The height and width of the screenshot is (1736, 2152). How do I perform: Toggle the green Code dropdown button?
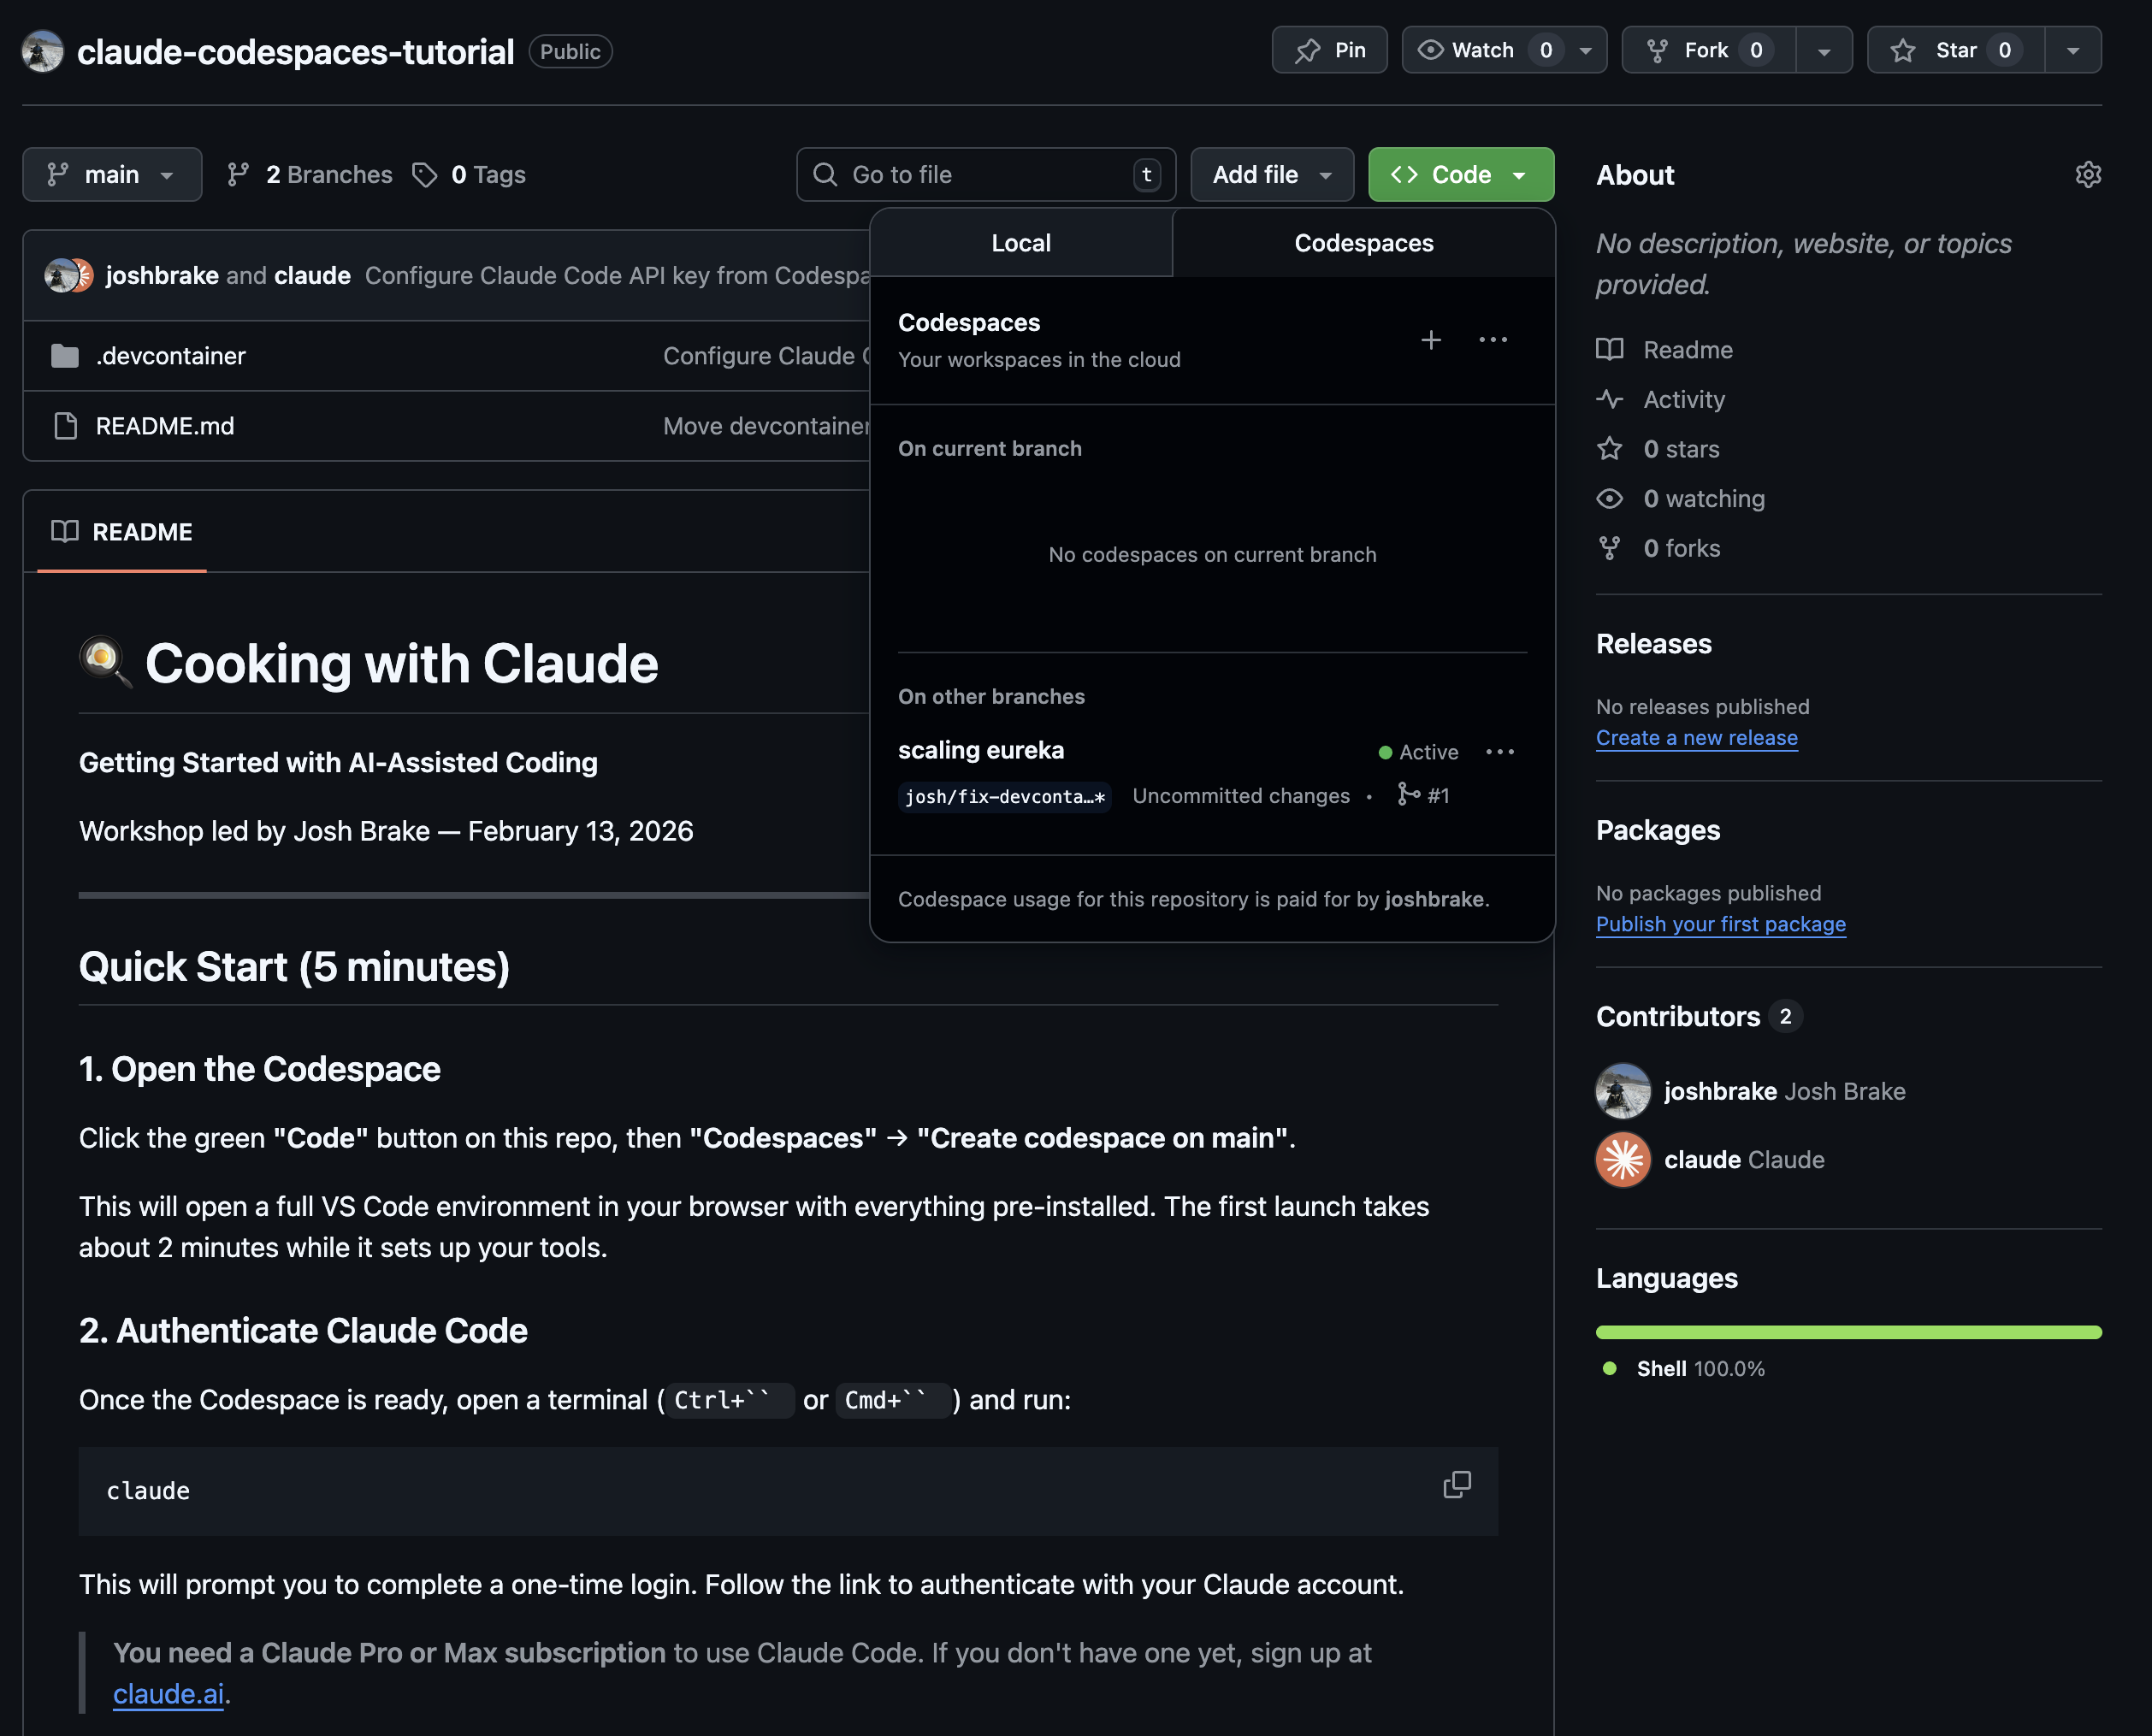tap(1461, 174)
